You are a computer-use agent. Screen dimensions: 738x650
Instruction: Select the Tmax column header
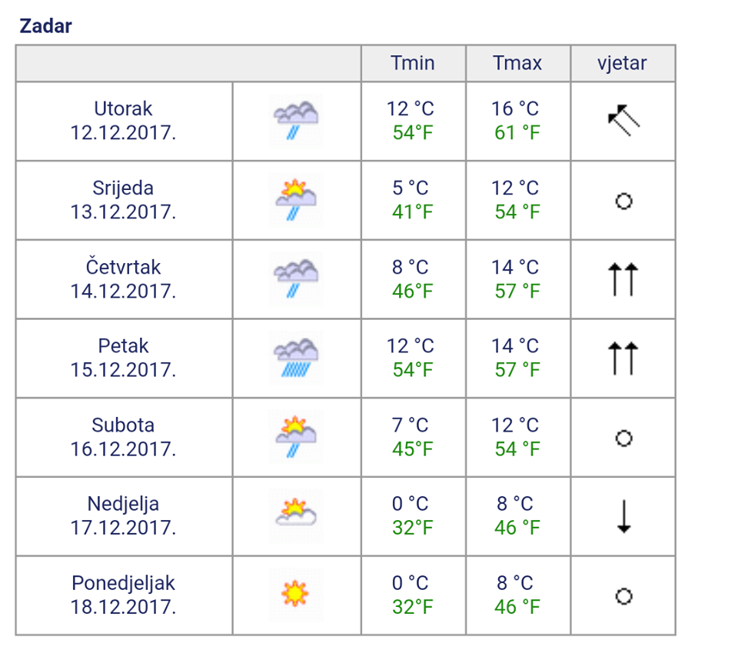click(518, 63)
